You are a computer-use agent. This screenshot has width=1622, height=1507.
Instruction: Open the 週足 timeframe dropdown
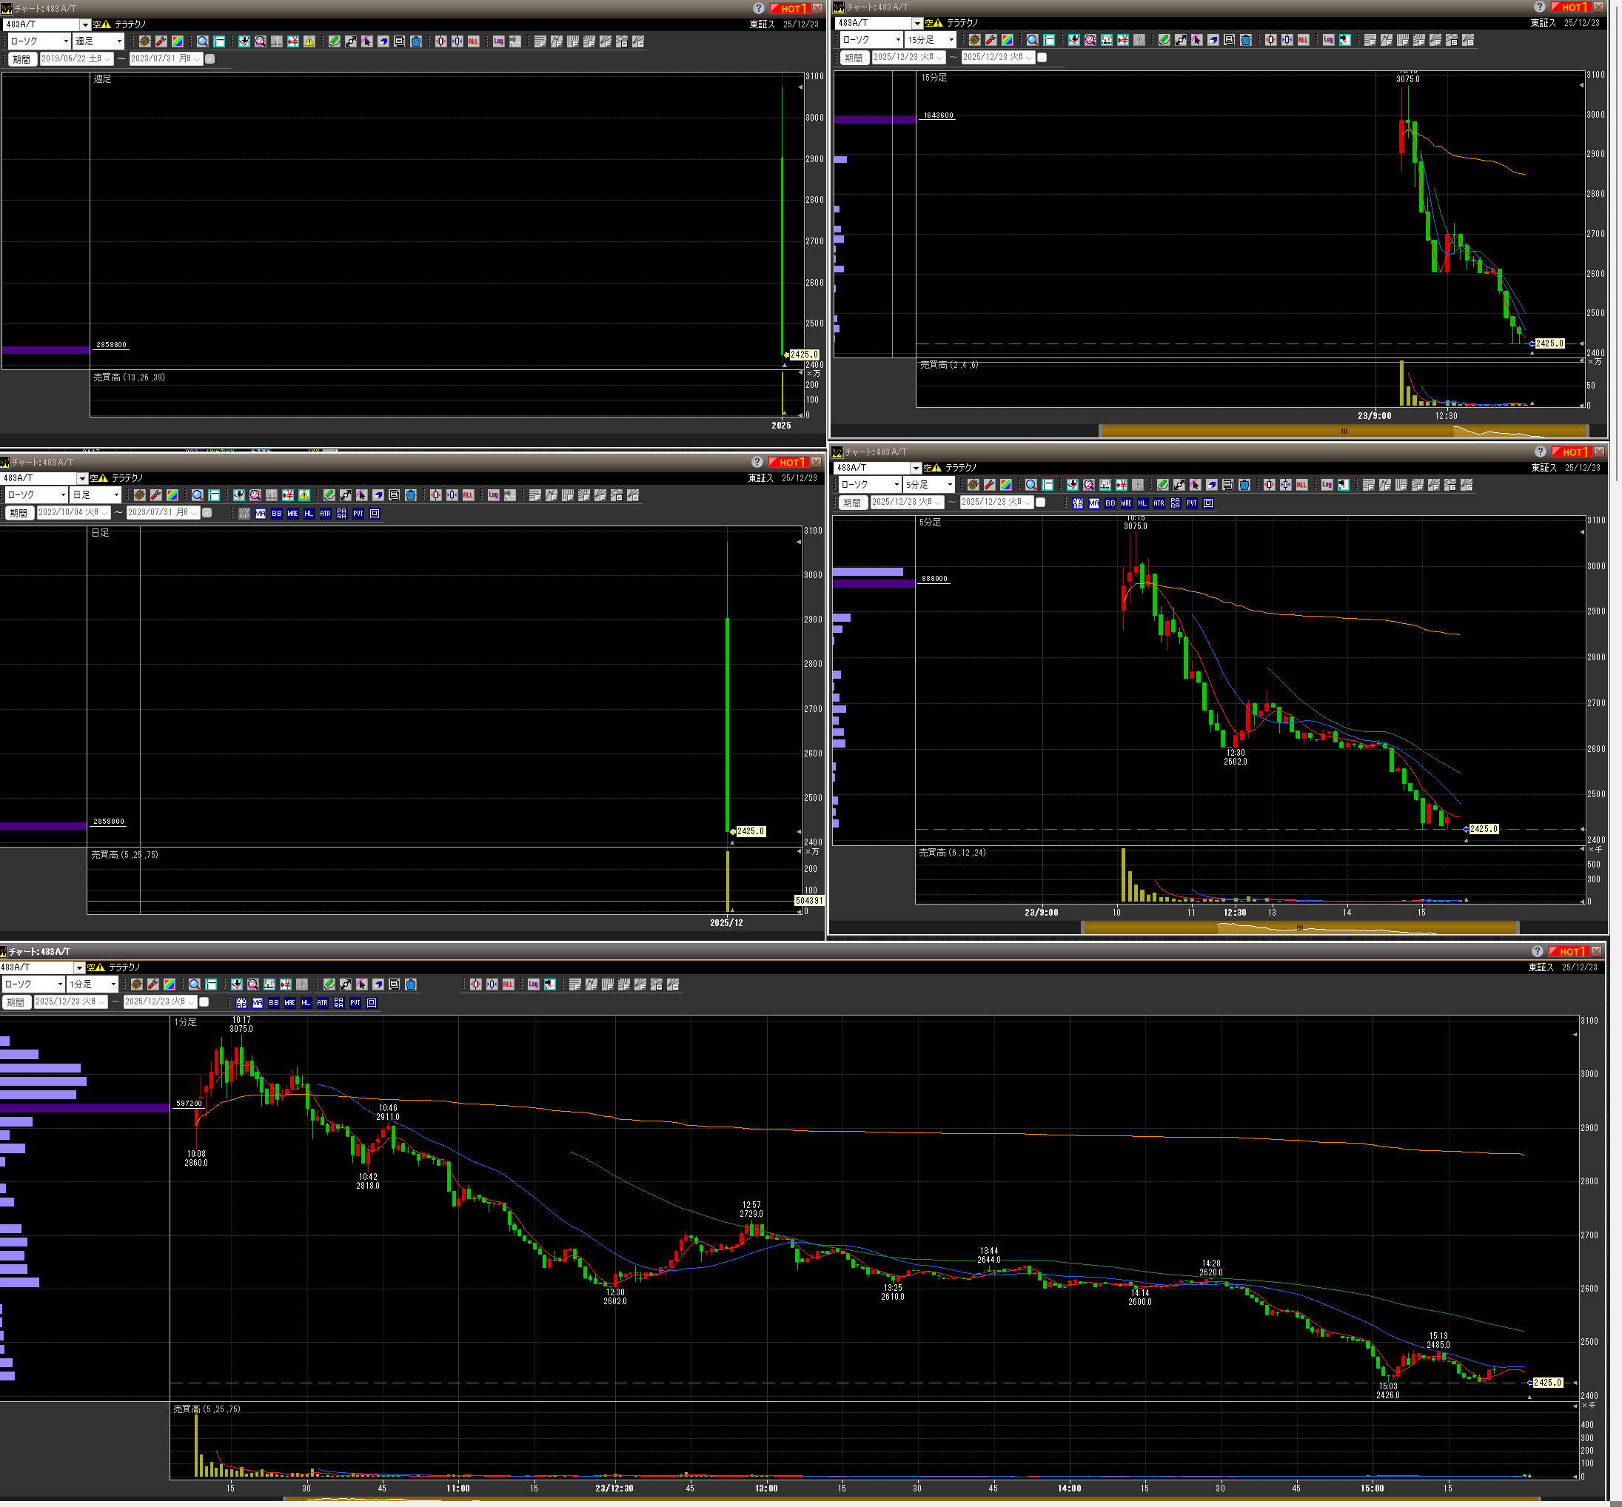pos(119,41)
